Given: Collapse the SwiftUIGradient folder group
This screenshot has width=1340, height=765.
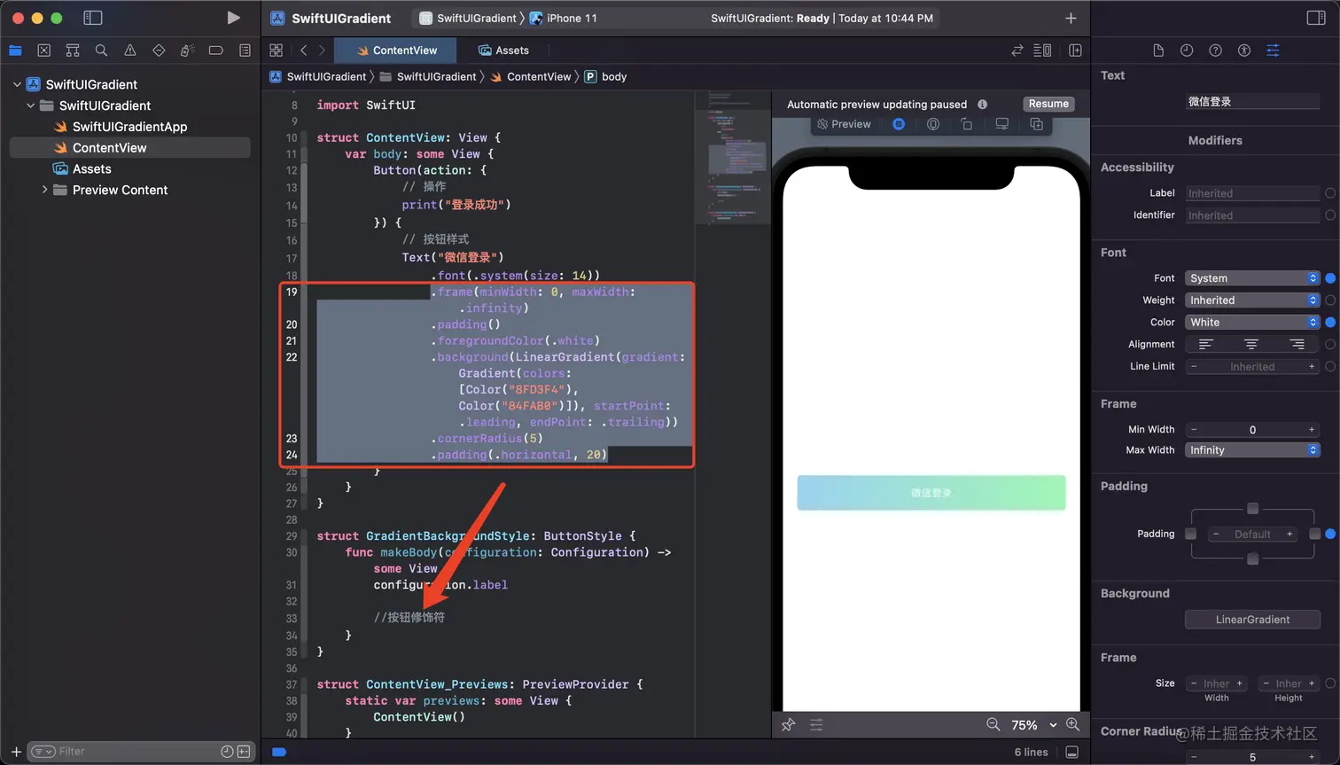Looking at the screenshot, I should (31, 105).
